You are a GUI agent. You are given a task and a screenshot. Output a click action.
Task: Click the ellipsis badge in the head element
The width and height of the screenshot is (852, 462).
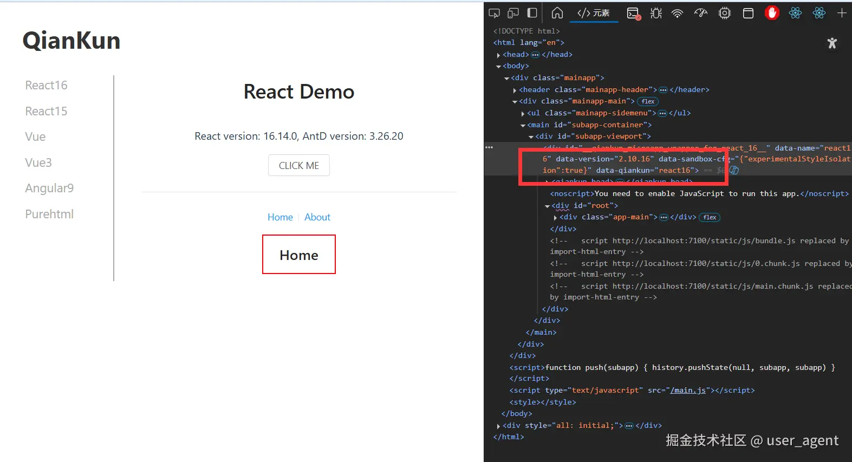point(535,55)
